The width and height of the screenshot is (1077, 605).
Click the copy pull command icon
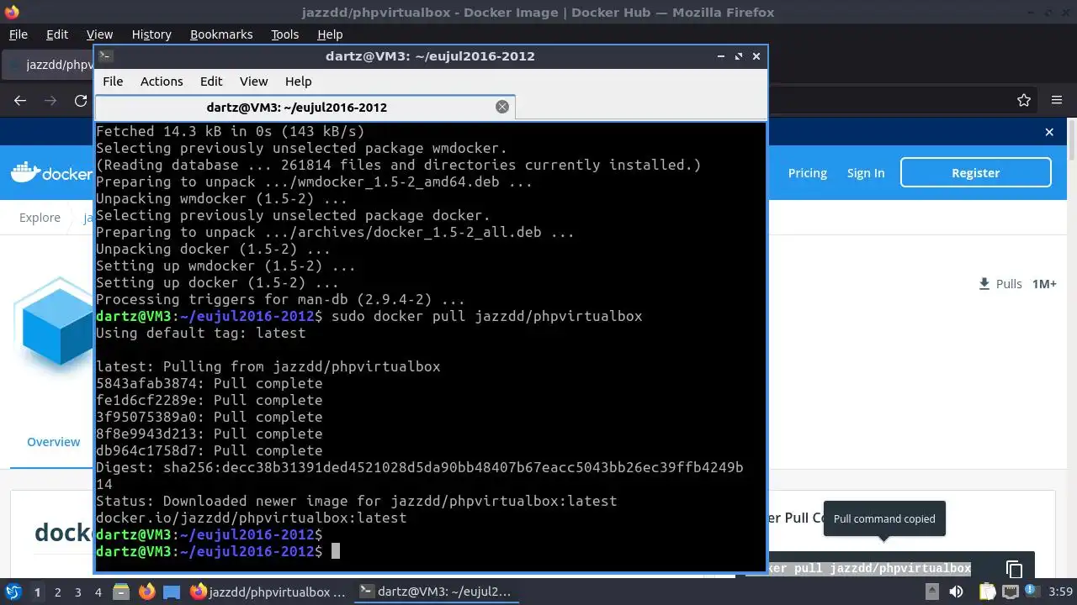[x=1014, y=569]
